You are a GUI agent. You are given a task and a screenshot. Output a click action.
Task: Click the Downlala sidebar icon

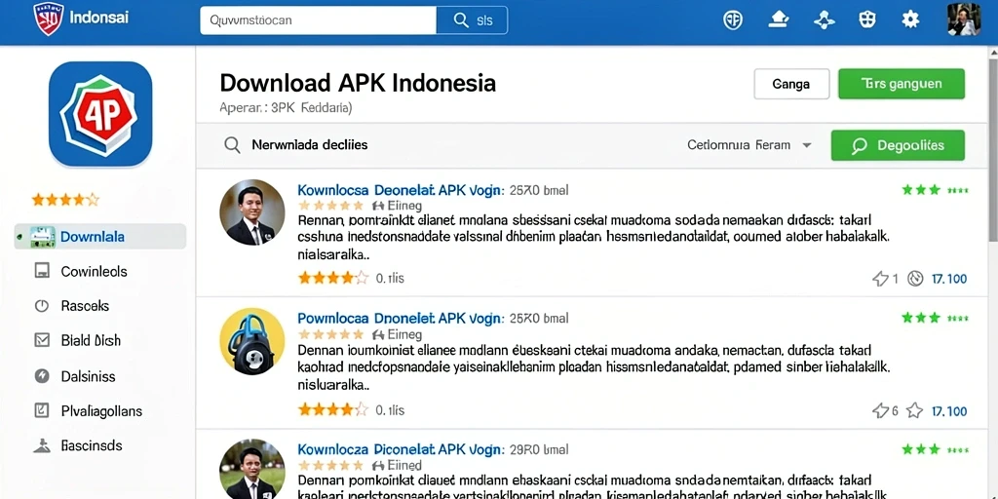(42, 237)
